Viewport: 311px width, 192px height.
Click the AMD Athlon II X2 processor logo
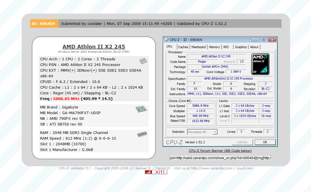[260, 64]
